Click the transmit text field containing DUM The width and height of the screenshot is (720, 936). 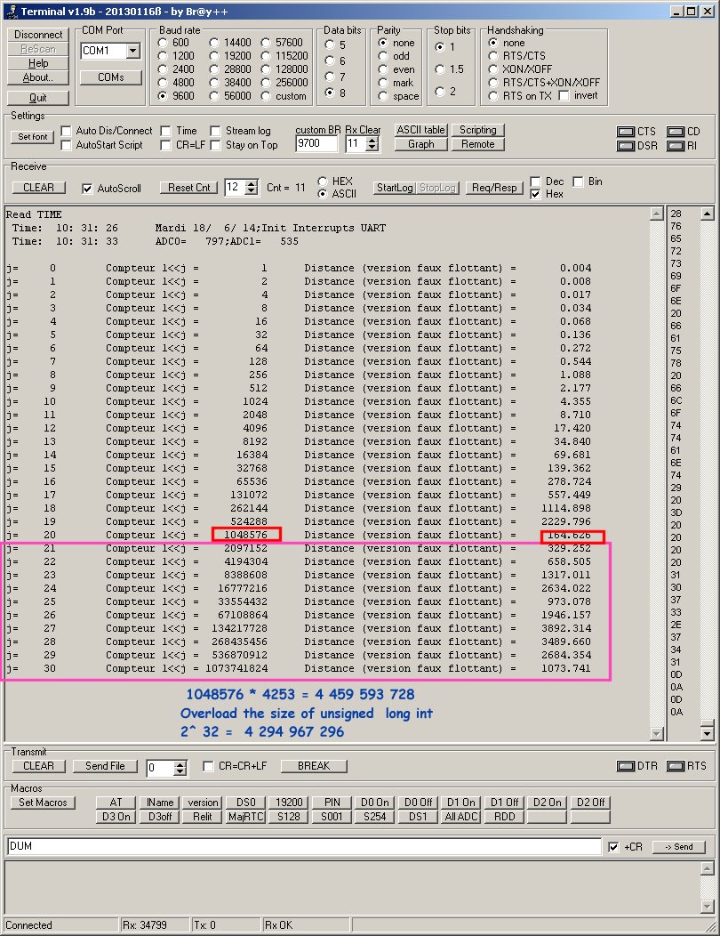click(x=304, y=846)
